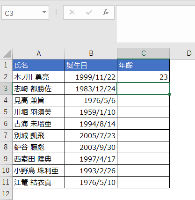The height and width of the screenshot is (200, 195).
Task: Click the three-dot formula bar resize handle
Action: pos(56,12)
